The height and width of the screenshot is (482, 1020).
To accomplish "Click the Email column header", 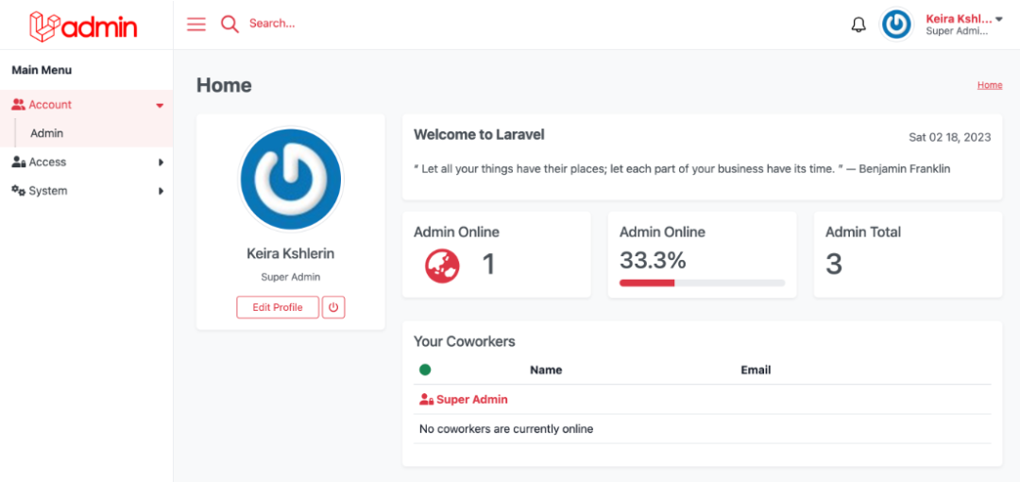I will [x=756, y=370].
